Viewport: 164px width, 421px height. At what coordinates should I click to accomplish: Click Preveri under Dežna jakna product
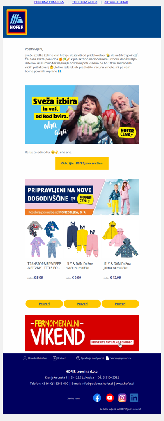120,304
